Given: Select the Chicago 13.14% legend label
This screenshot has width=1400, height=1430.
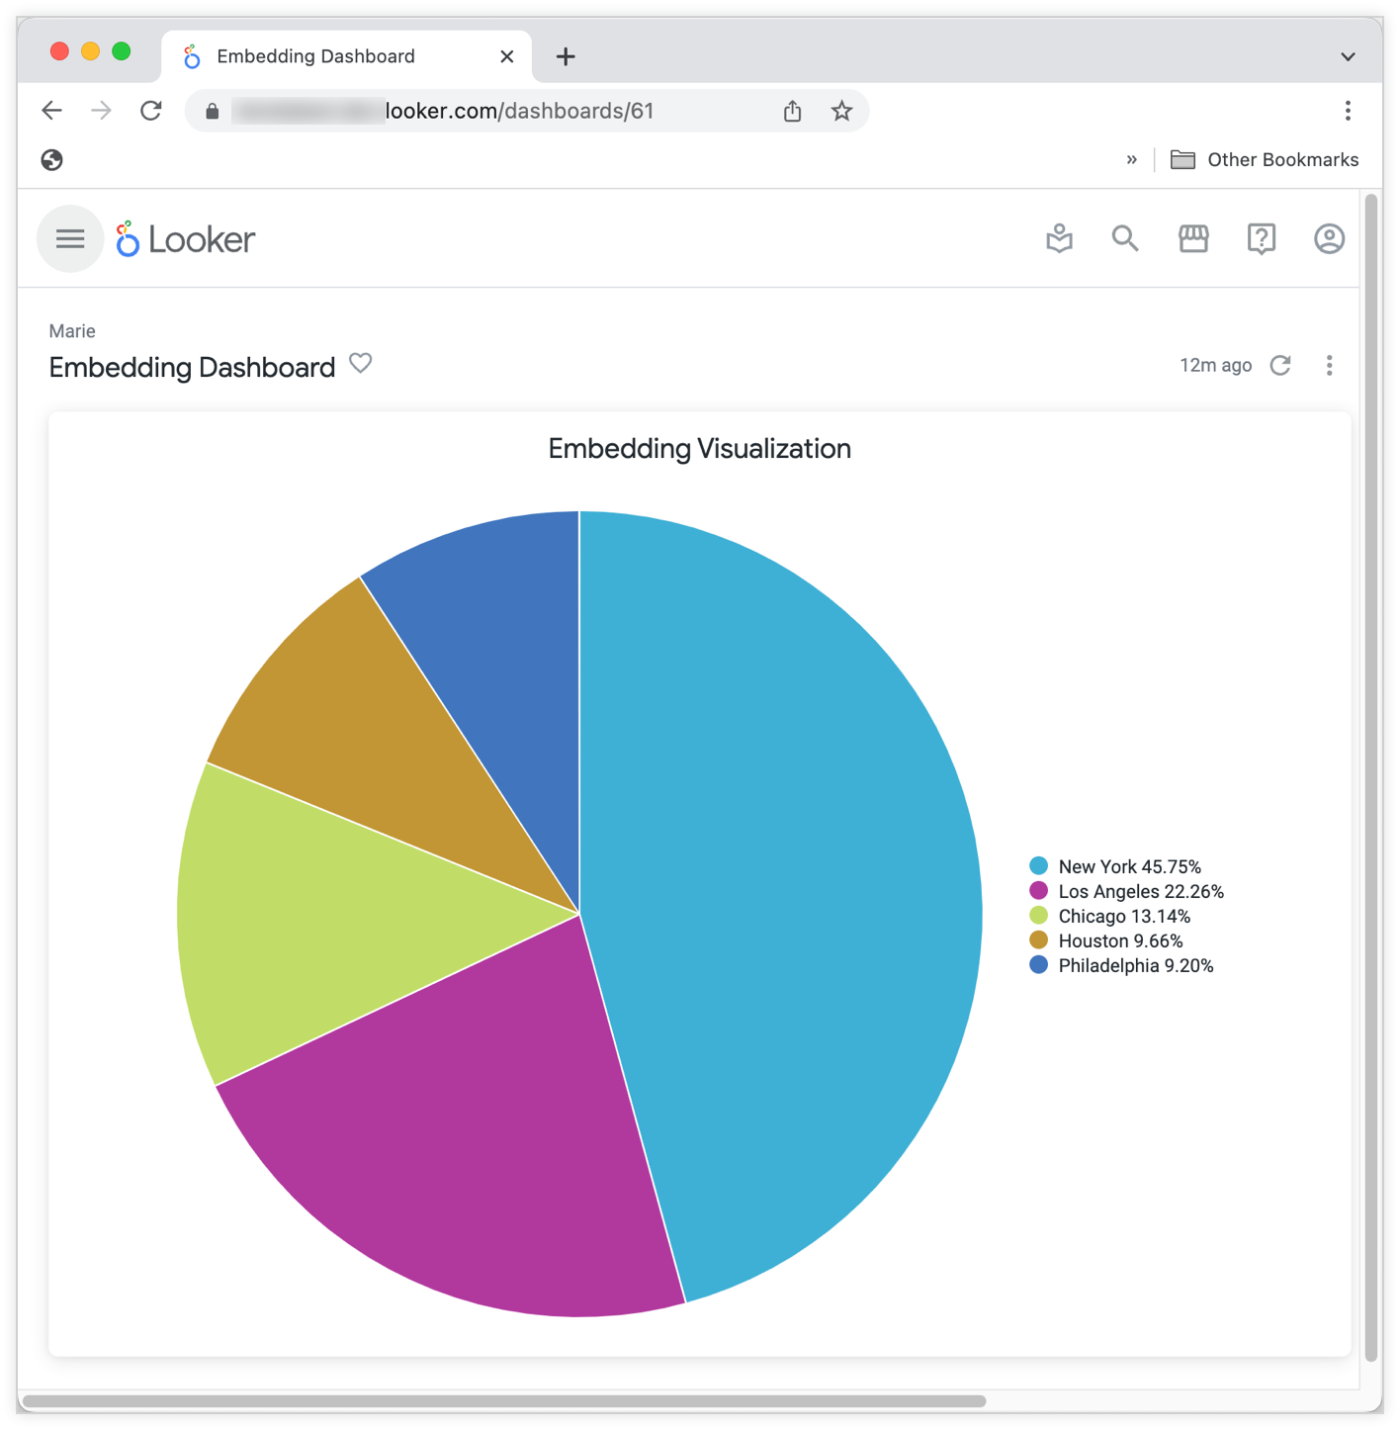Looking at the screenshot, I should tap(1124, 916).
